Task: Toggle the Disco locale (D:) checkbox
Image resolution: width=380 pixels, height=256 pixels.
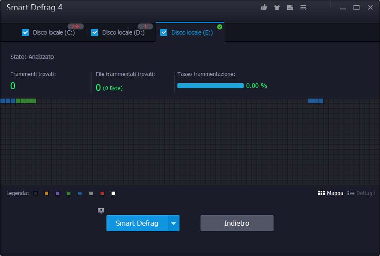Action: 94,32
